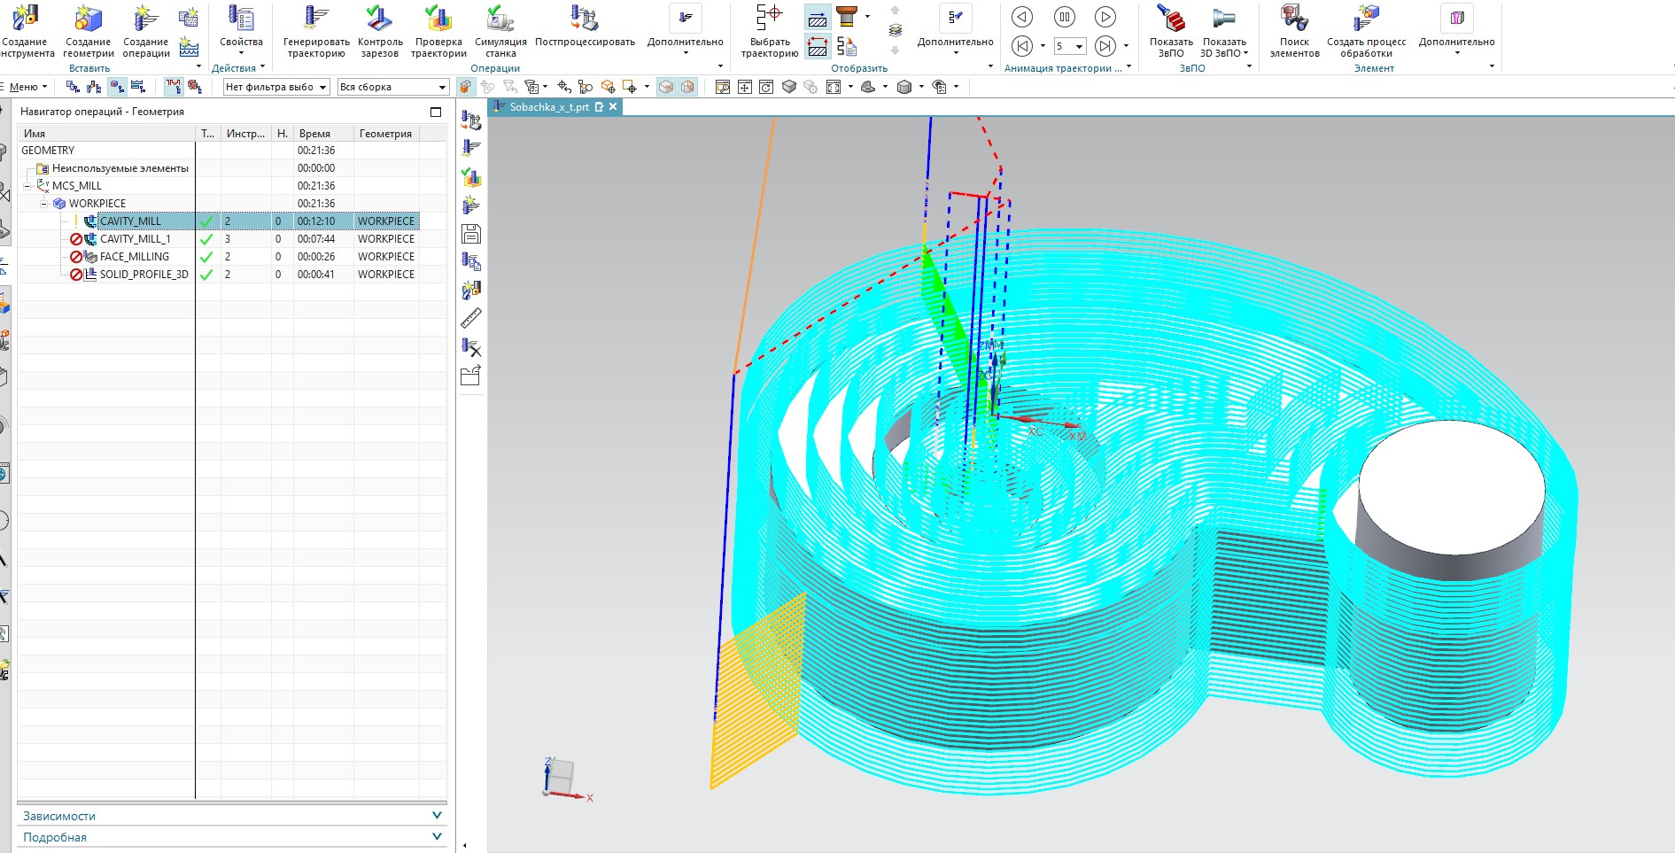Open animation speed value dropdown
This screenshot has height=853, width=1675.
click(1079, 46)
